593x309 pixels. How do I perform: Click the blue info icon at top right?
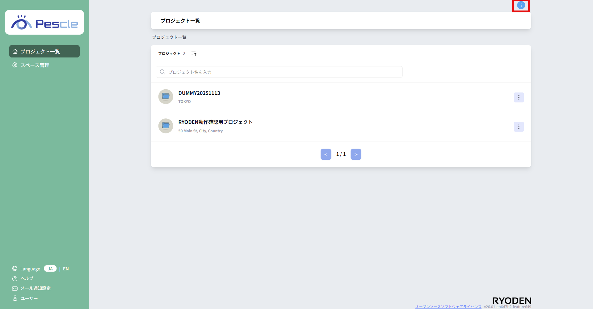521,5
